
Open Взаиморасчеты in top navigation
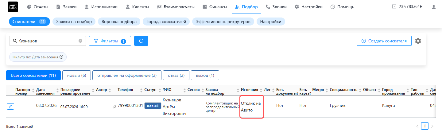176,7
